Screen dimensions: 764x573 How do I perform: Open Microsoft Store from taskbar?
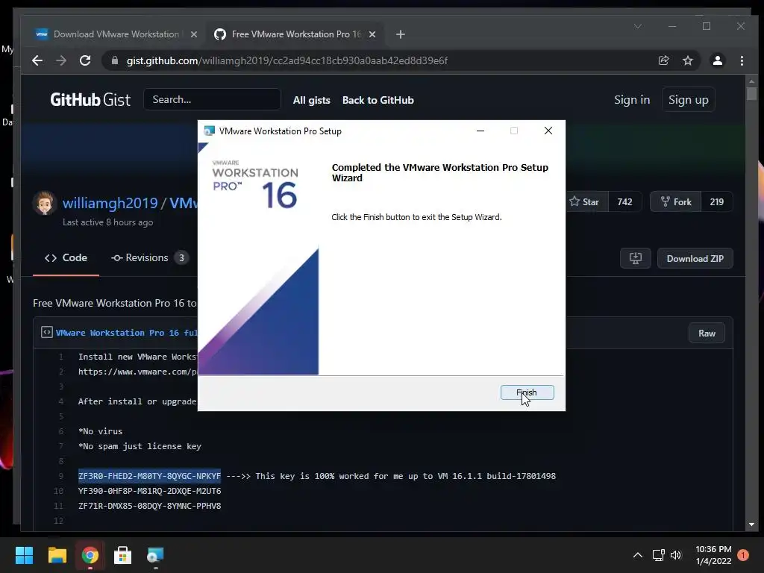point(122,555)
